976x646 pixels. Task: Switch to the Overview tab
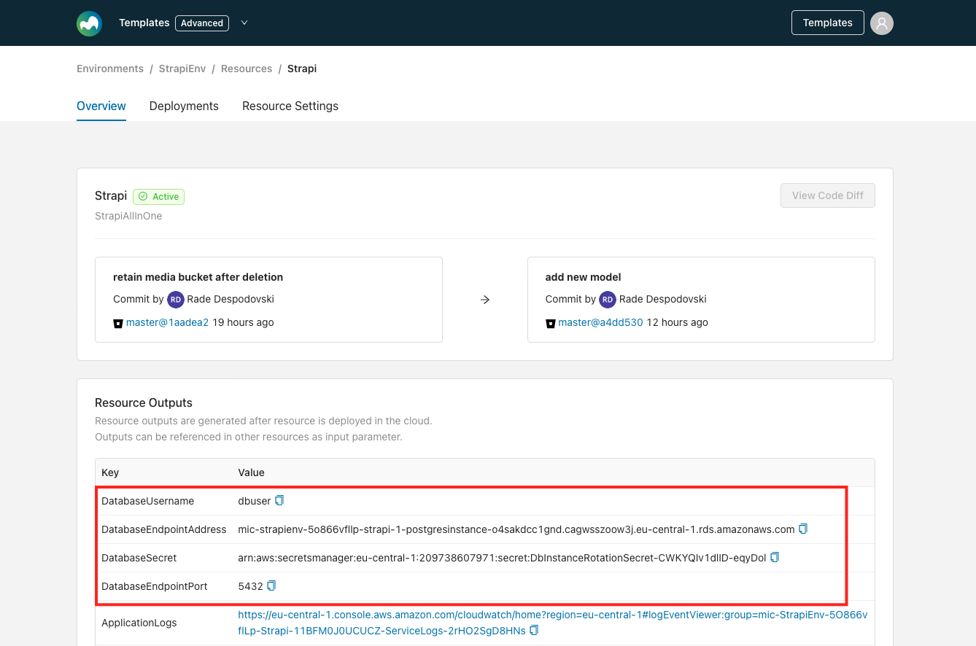click(x=101, y=106)
